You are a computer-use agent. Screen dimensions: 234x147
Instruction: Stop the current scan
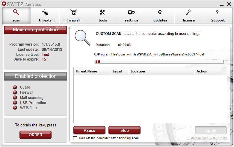click(x=124, y=130)
